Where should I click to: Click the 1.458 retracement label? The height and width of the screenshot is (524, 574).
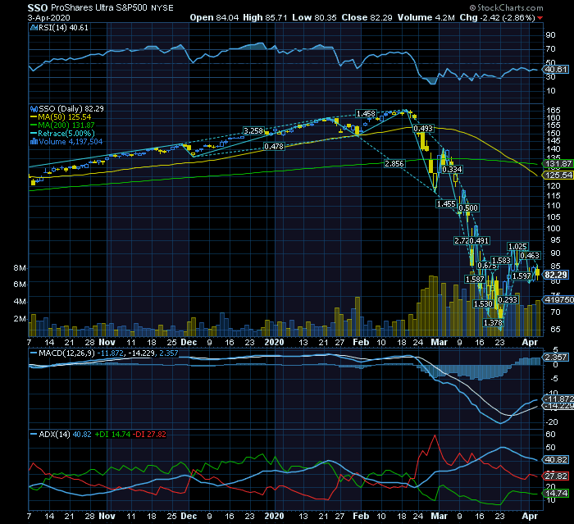click(366, 113)
